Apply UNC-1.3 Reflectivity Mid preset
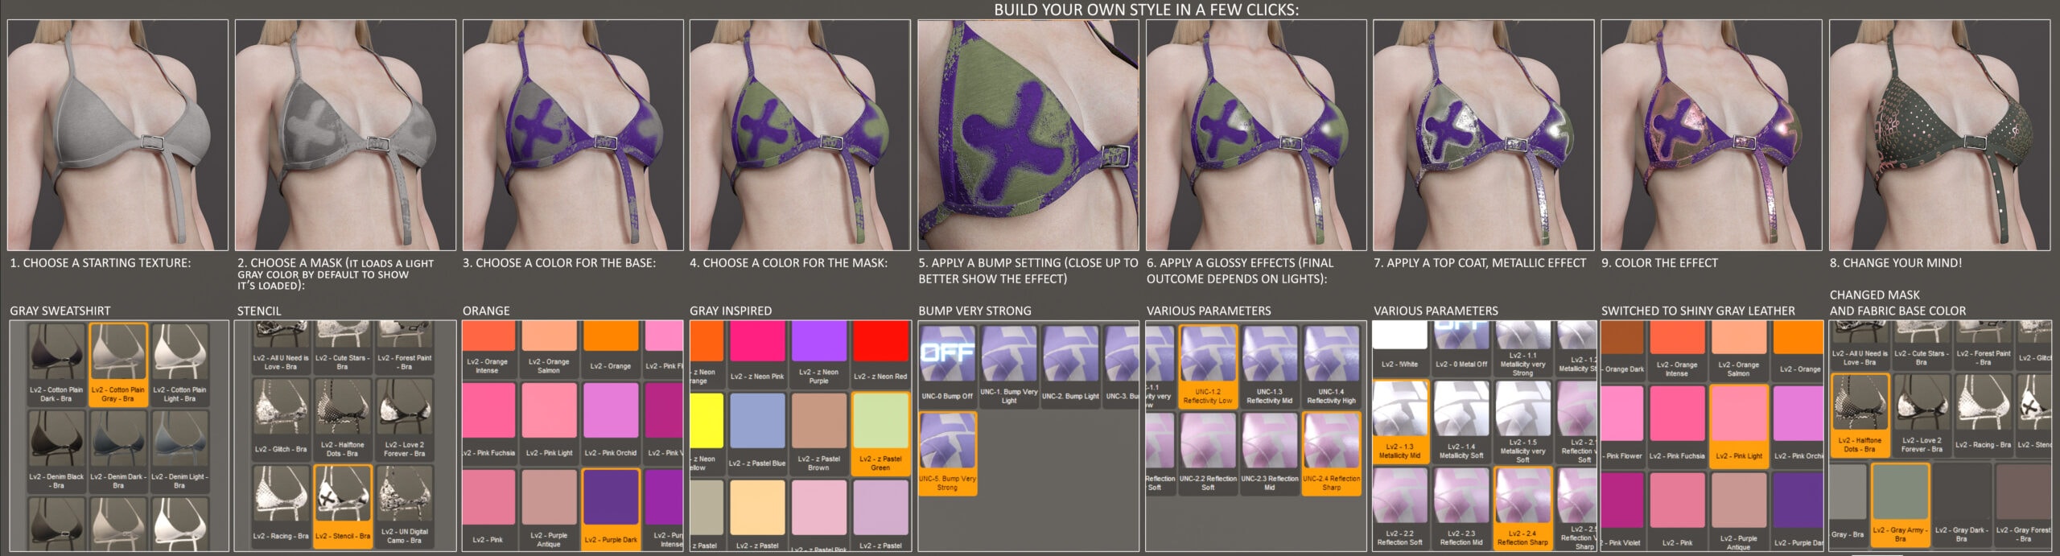2060x556 pixels. click(1269, 365)
